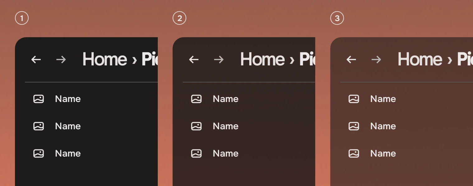Click the first Name label in middle panel
The image size is (473, 186).
(x=226, y=99)
